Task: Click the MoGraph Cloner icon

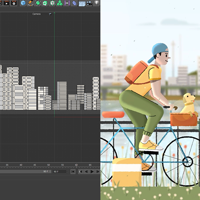Action: tap(60, 3)
